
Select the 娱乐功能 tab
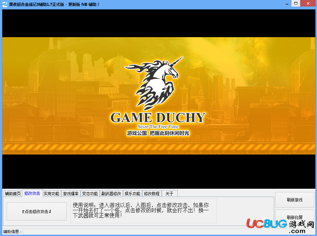point(132,193)
